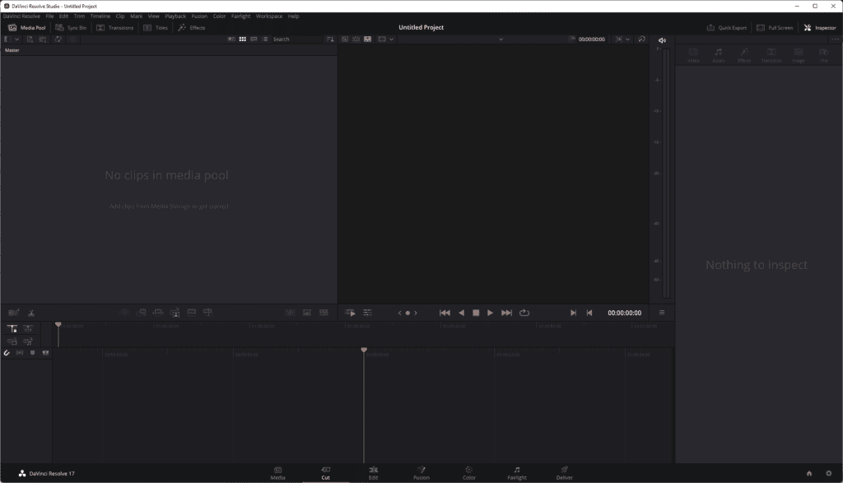The image size is (843, 483).
Task: Mute audio with the speaker icon
Action: 662,40
